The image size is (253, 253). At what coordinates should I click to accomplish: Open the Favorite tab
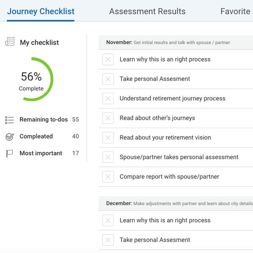(235, 11)
